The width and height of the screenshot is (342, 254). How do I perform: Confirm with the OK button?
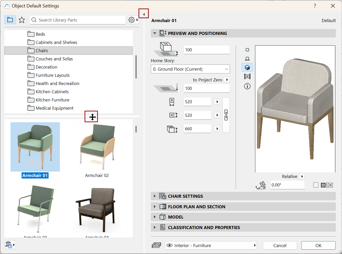click(318, 245)
